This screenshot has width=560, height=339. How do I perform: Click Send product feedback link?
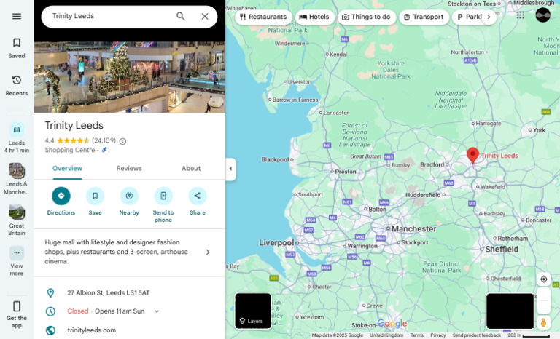pos(476,335)
